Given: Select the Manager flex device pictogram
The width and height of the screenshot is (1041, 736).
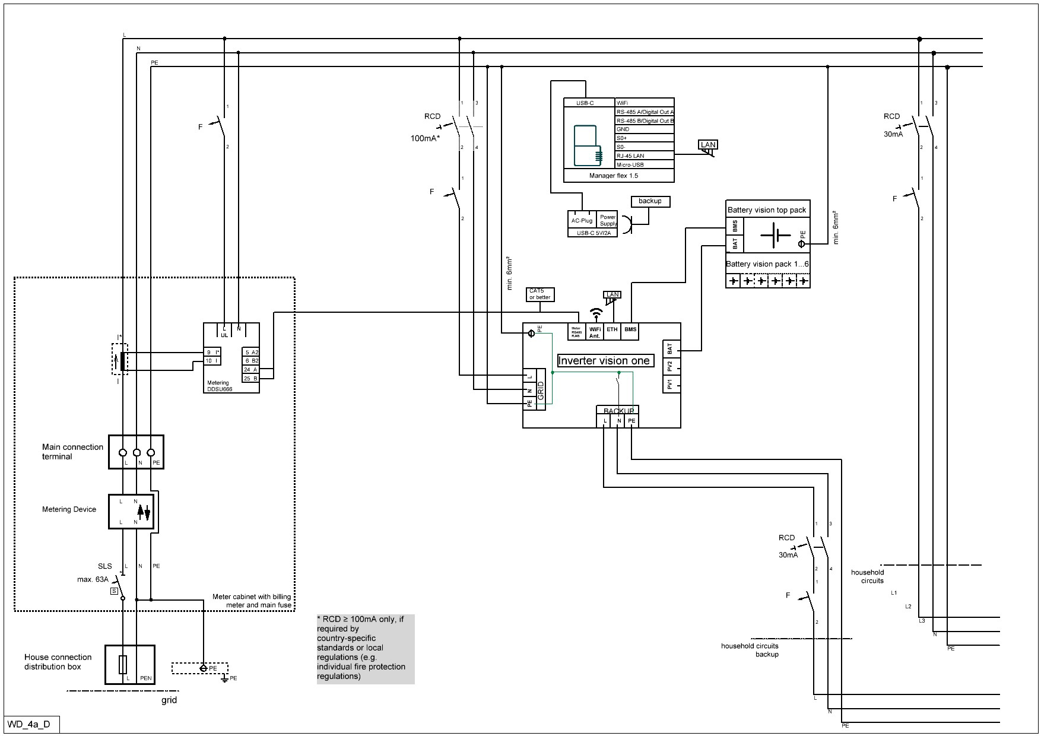Looking at the screenshot, I should point(586,145).
